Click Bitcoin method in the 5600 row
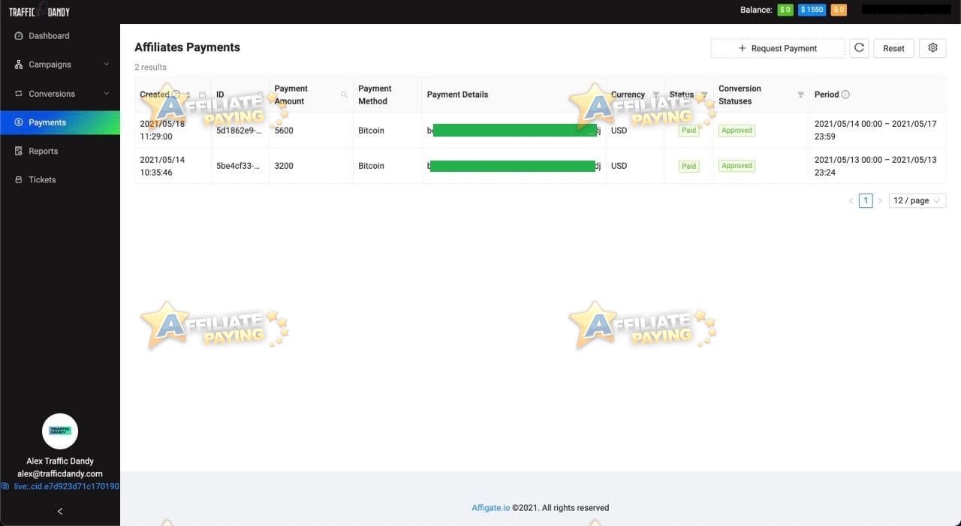Image resolution: width=961 pixels, height=526 pixels. point(371,131)
